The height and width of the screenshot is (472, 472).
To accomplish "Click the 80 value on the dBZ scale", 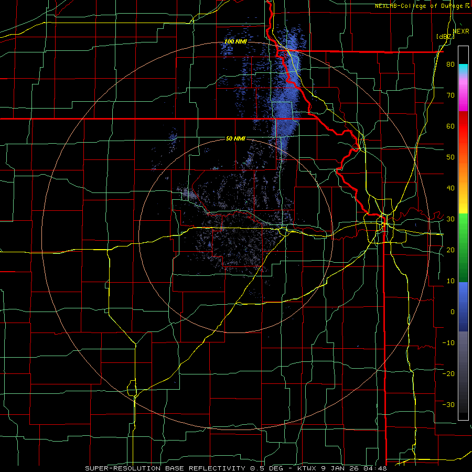I will (450, 65).
